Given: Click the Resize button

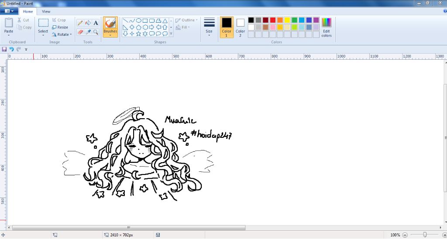Looking at the screenshot, I should pos(60,27).
